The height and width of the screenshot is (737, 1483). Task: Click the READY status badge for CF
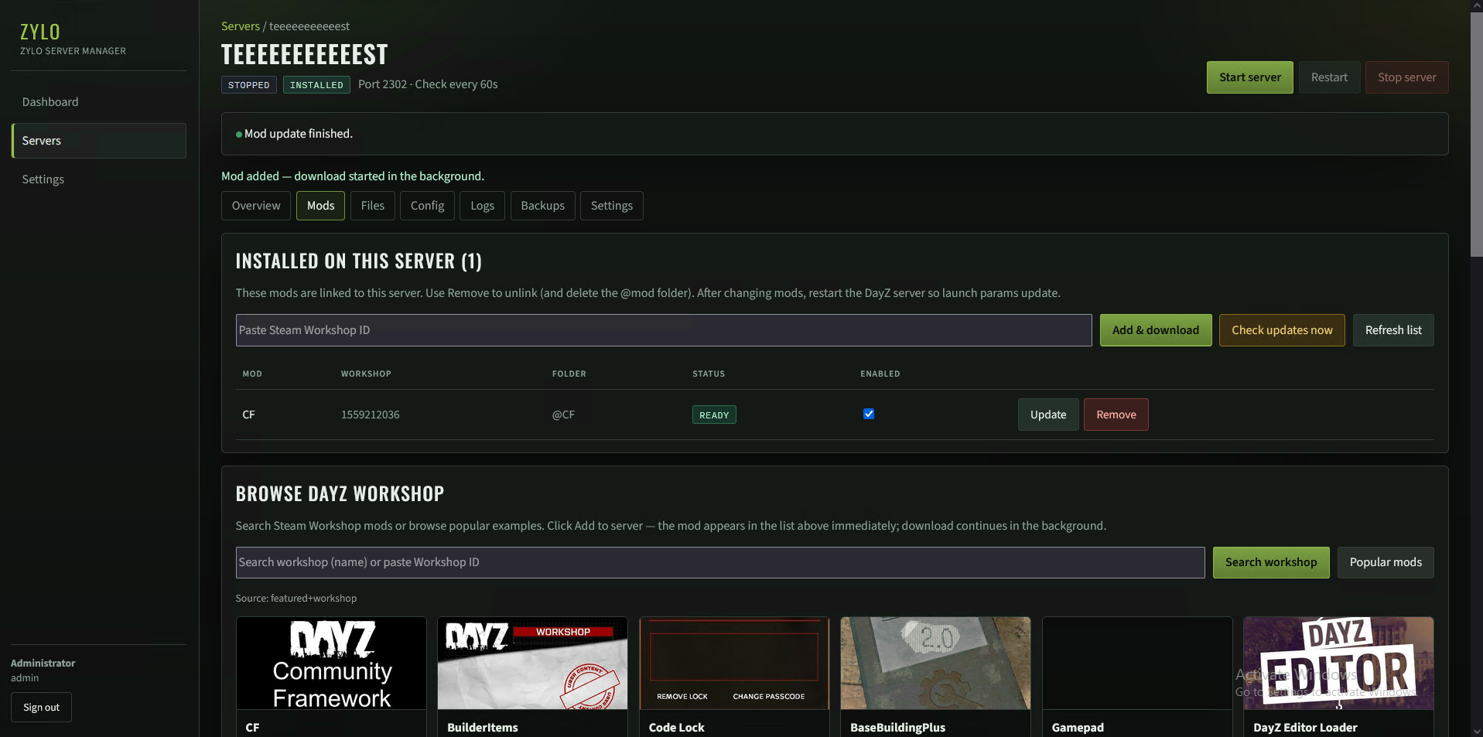714,415
